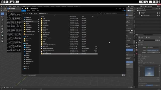Switch Explorer to details view icon
Image resolution: width=161 pixels, height=90 pixels.
[123, 75]
